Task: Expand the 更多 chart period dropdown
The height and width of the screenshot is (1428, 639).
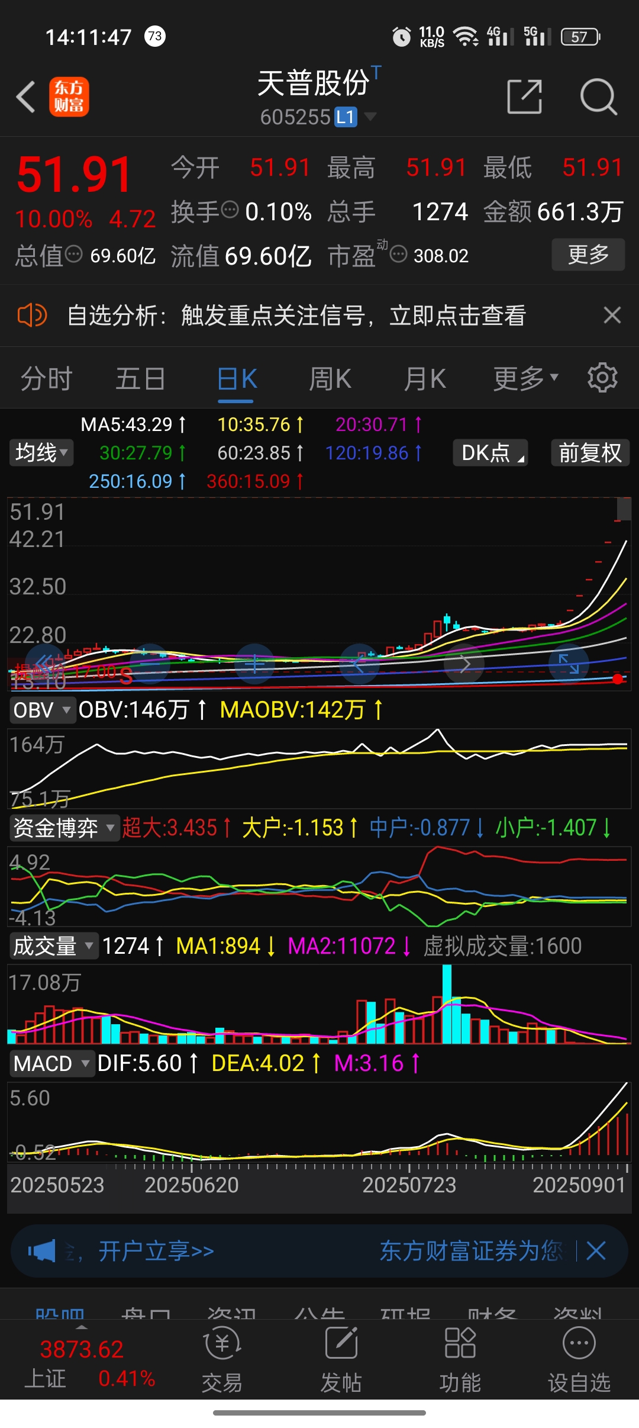Action: pos(526,379)
